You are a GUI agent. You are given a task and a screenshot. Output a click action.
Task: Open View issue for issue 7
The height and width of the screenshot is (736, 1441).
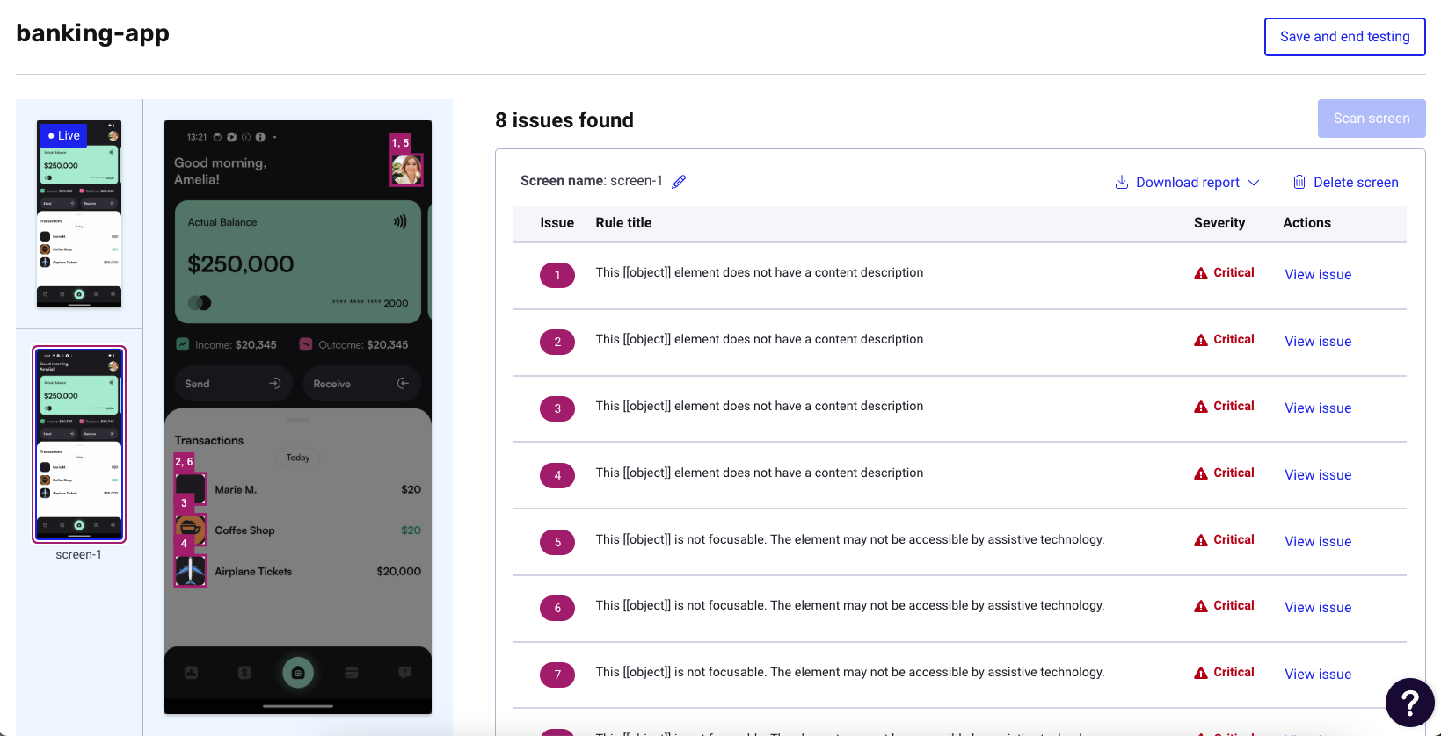pos(1317,675)
